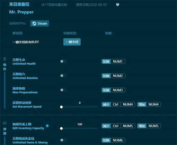Click the NUM2 hotkey for Unlimited Stamina
Screen dimensions: 177x145
tap(113, 76)
